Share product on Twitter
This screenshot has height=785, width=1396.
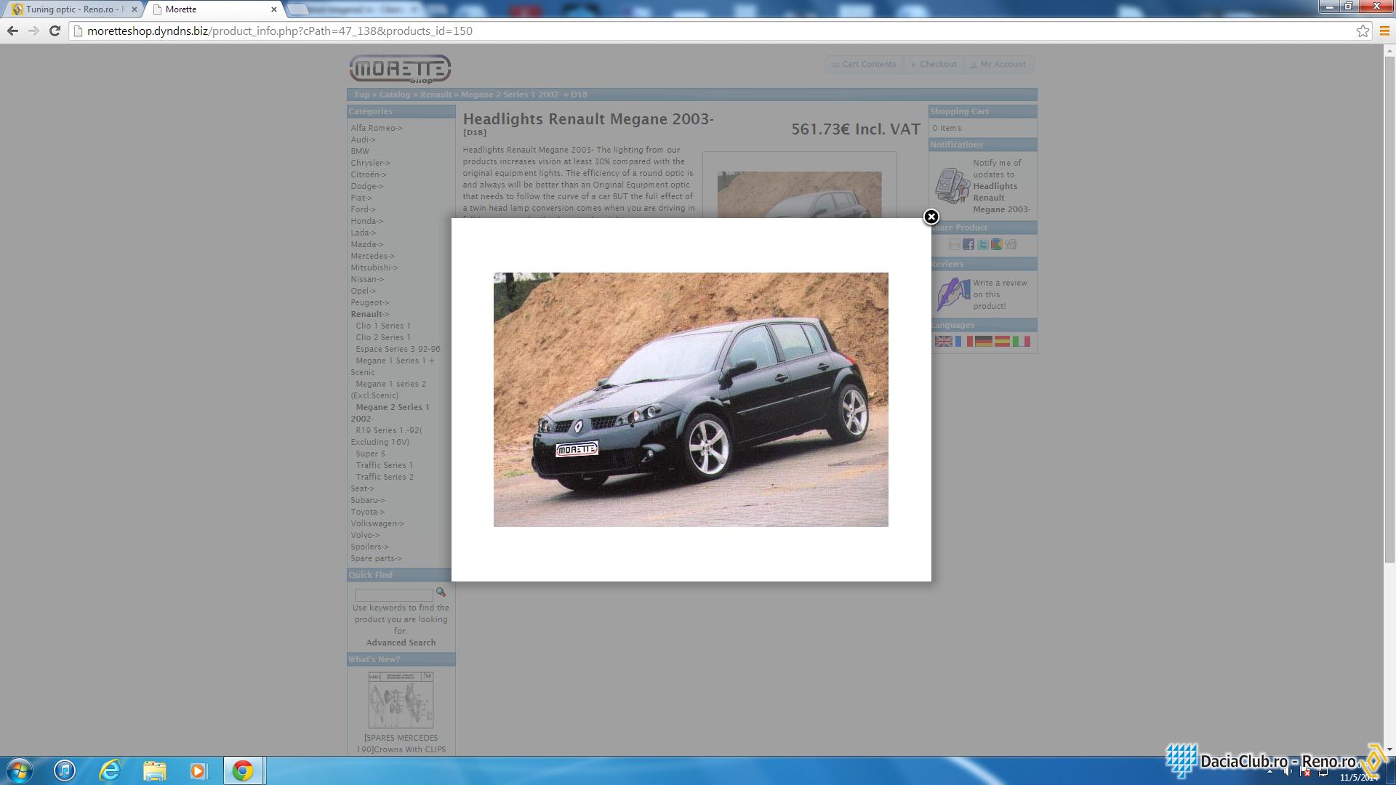coord(983,244)
